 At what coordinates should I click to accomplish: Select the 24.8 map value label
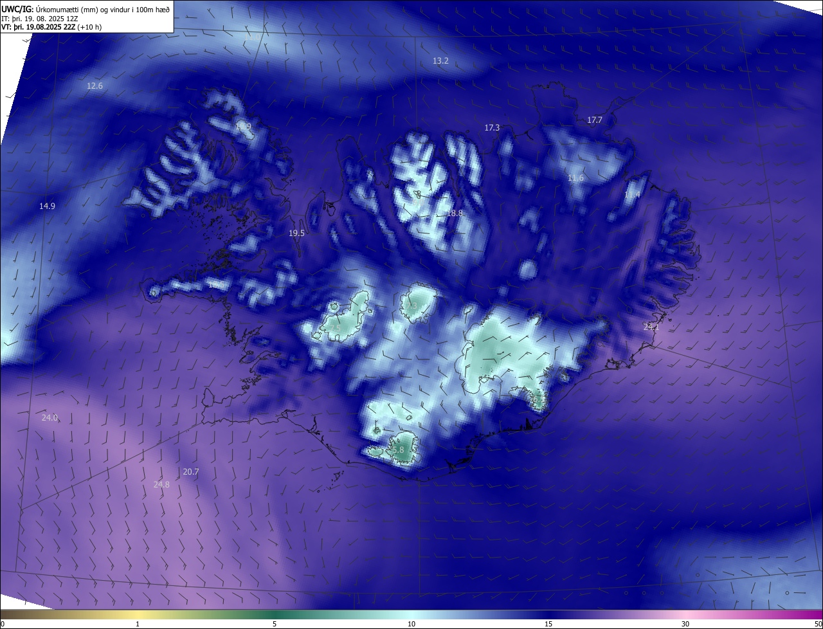click(x=161, y=484)
